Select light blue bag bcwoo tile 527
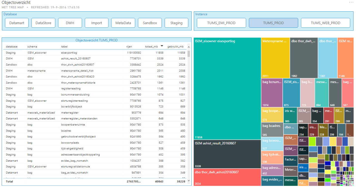Viewport: 356px width, 188px height. (272, 144)
